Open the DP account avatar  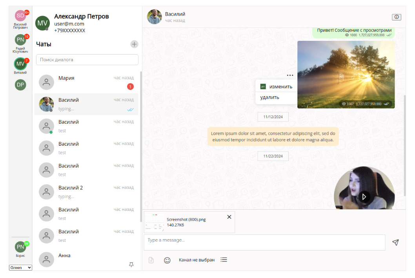coord(20,85)
